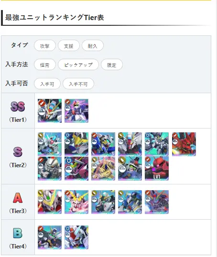Open the golden unit in S tier
The height and width of the screenshot is (257, 217).
tap(103, 169)
